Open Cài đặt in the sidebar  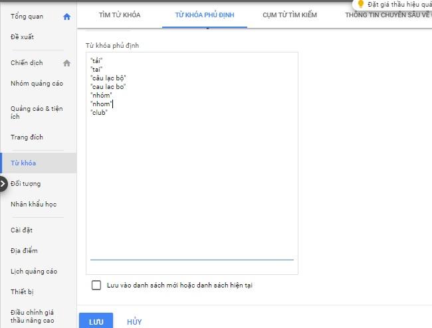coord(21,230)
